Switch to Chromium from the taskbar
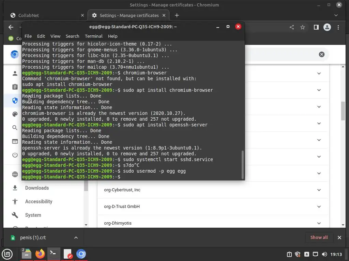 [x=81, y=254]
